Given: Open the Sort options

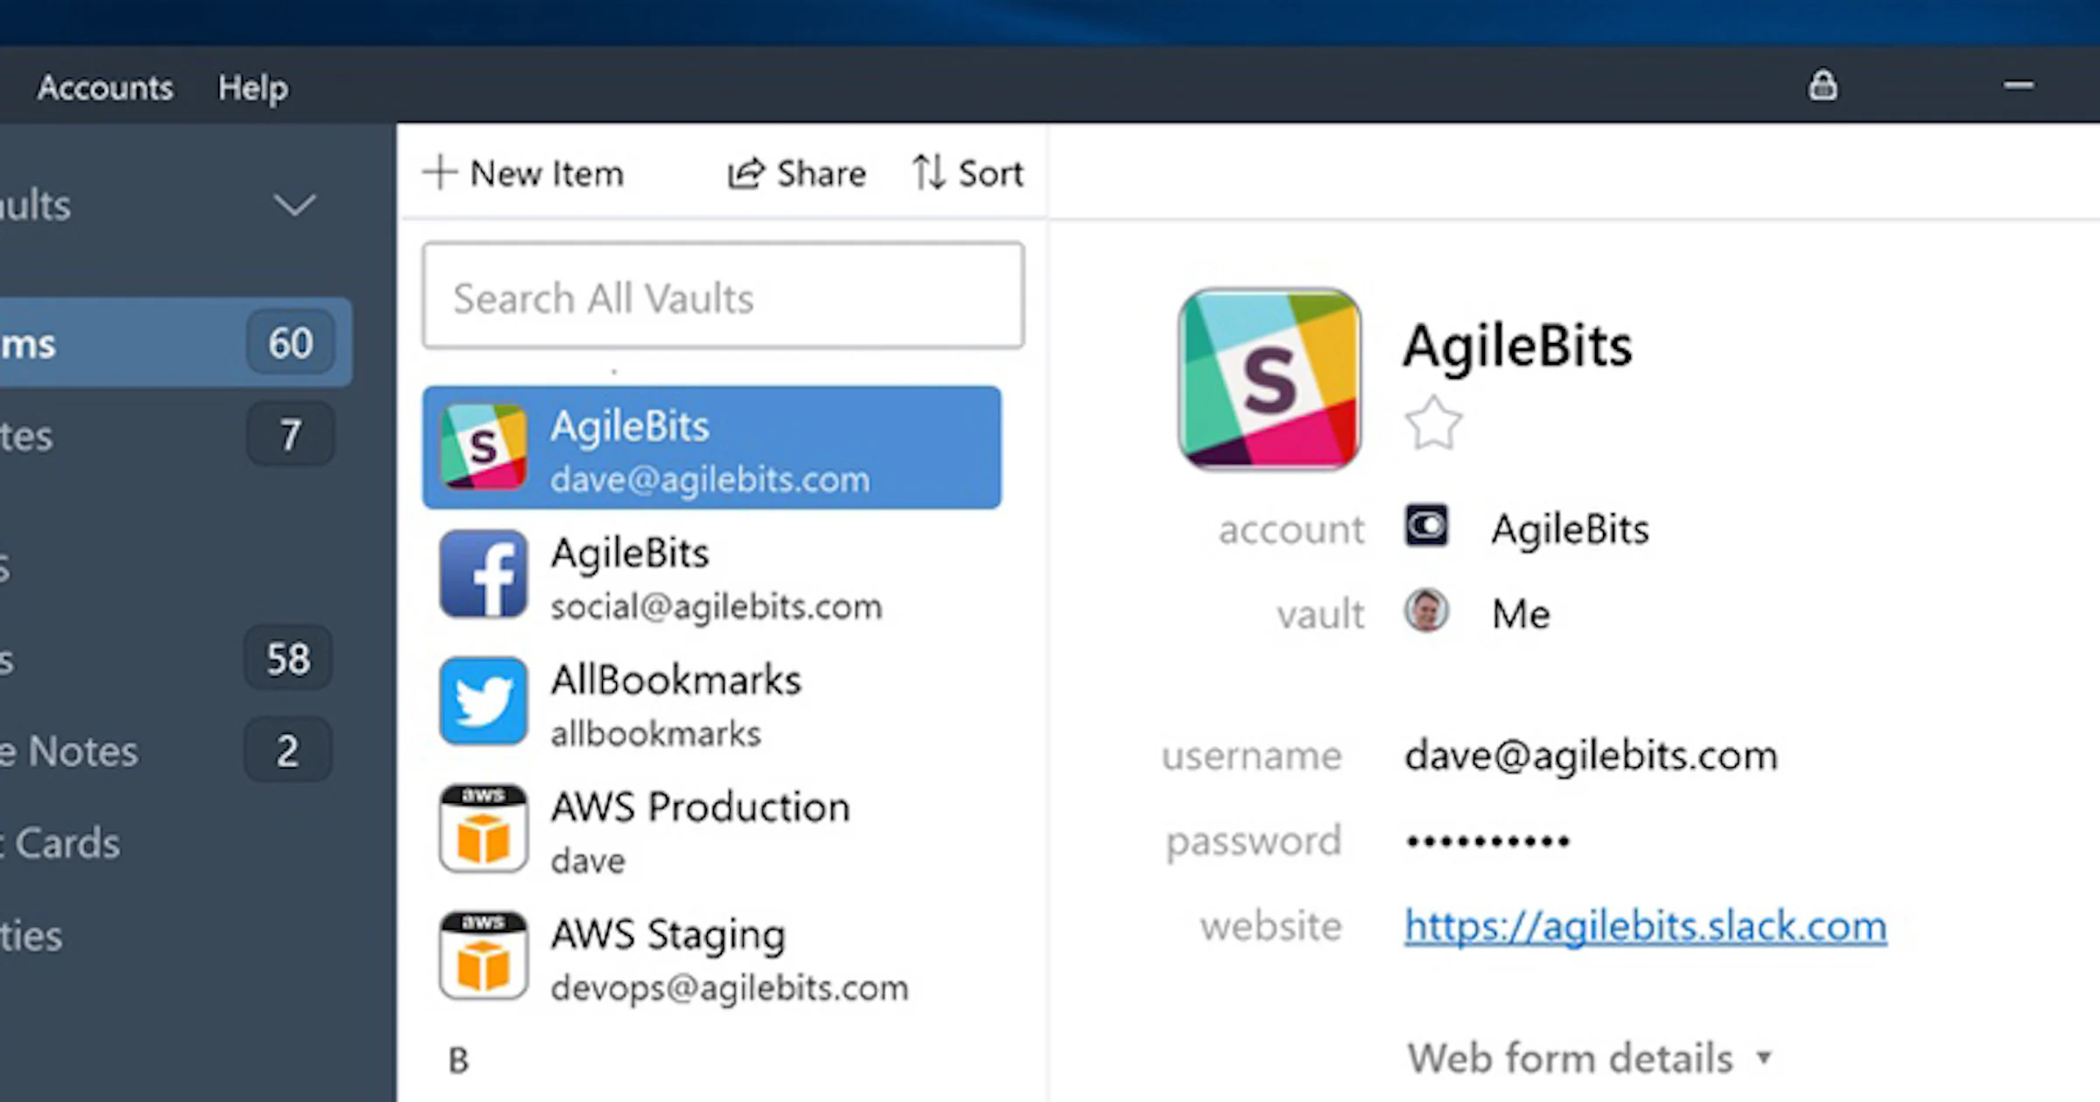Looking at the screenshot, I should coord(967,173).
